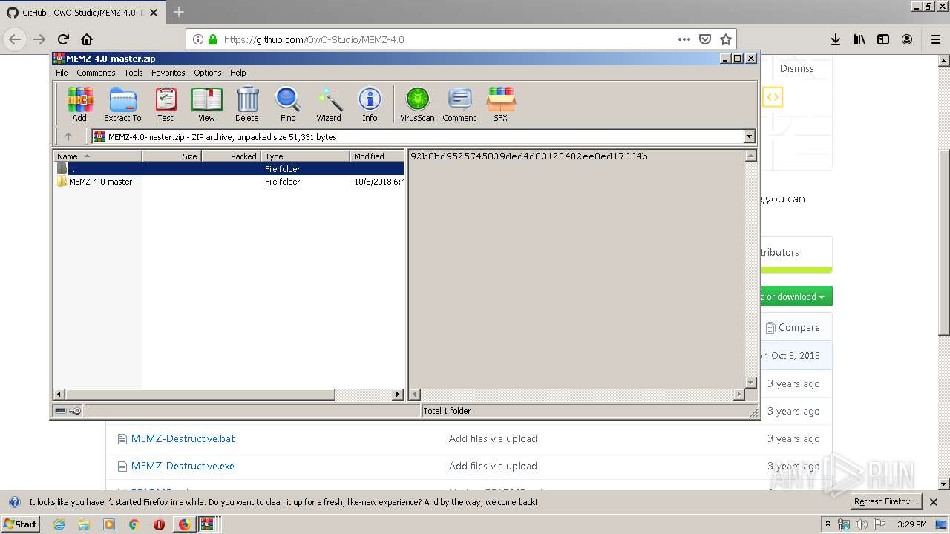
Task: Open the MEMZ-Destructive.bat file link
Action: 183,438
